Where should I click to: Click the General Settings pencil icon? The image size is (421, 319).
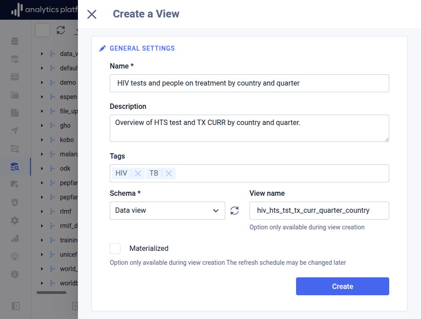coord(102,48)
